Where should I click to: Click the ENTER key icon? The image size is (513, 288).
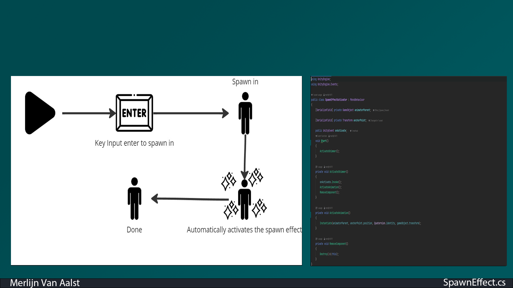(134, 113)
